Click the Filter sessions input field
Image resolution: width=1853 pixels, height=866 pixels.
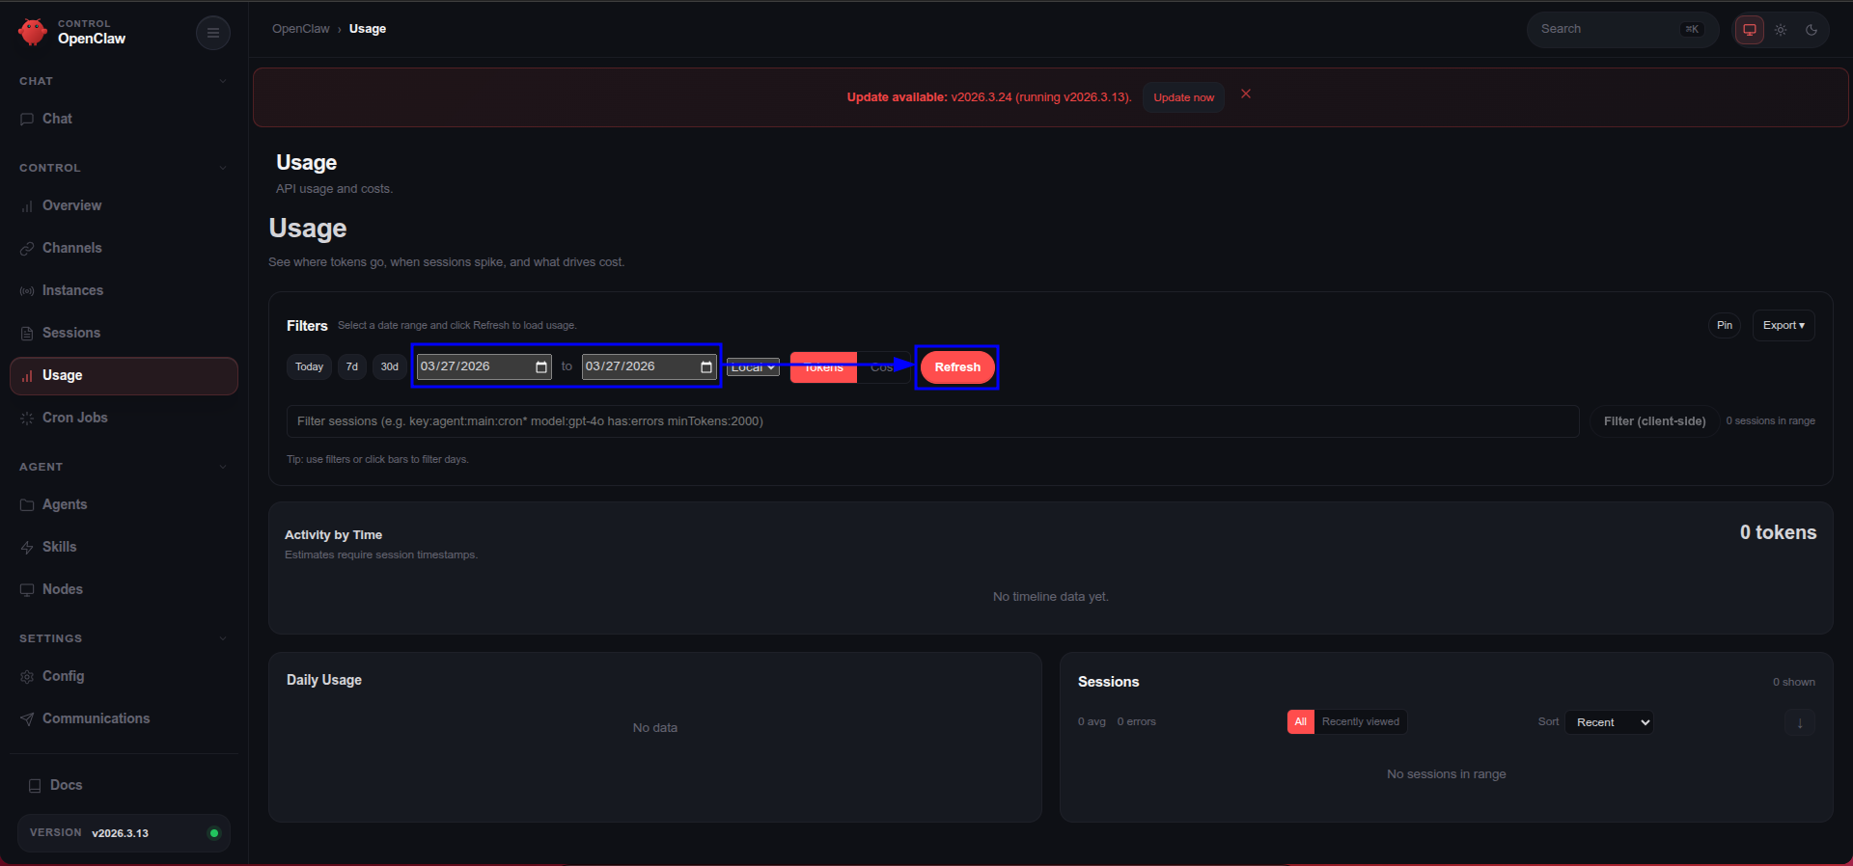point(931,421)
